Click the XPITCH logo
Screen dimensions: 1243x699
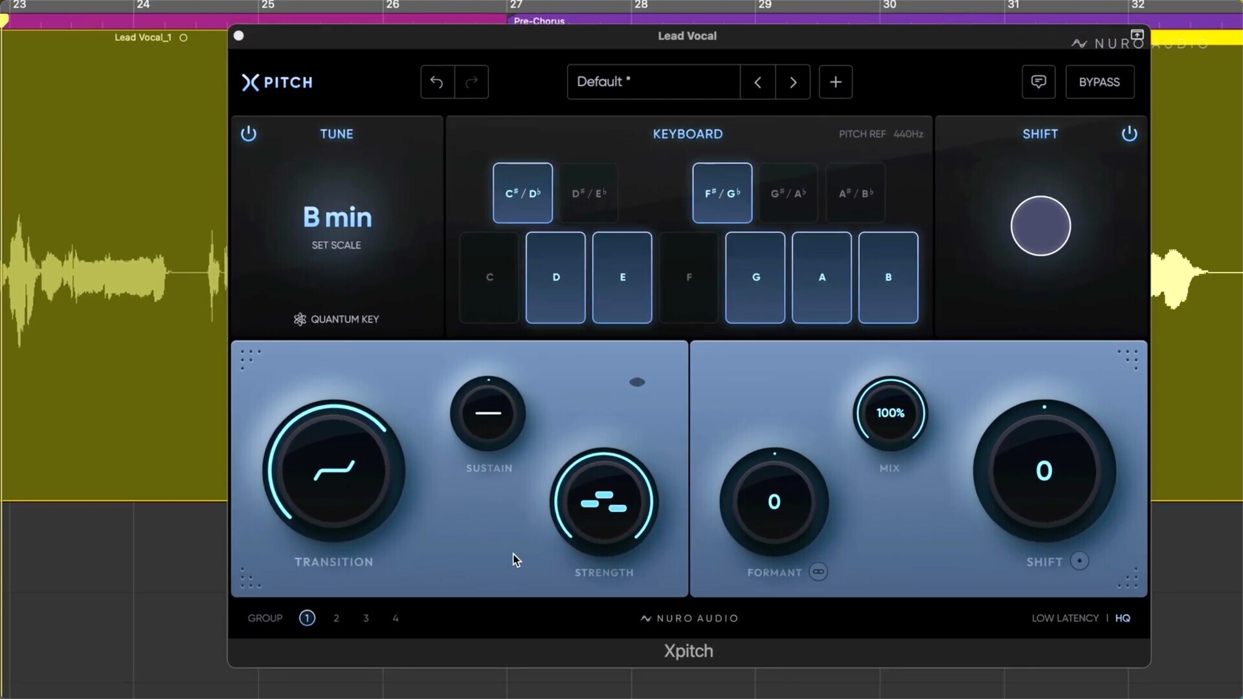point(277,82)
